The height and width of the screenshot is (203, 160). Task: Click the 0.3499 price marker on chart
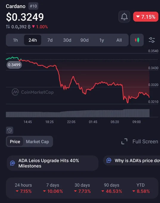(x=14, y=65)
